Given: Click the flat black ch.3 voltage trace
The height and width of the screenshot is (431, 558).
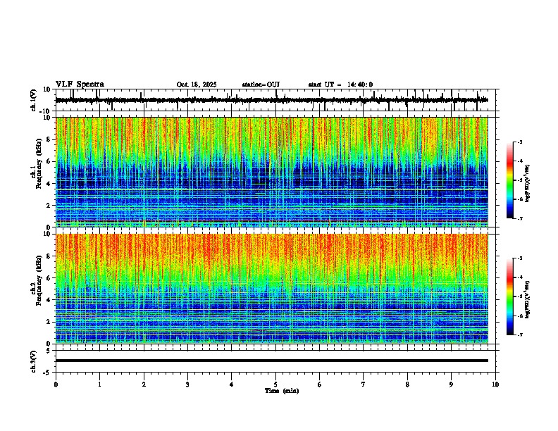Looking at the screenshot, I should (272, 361).
